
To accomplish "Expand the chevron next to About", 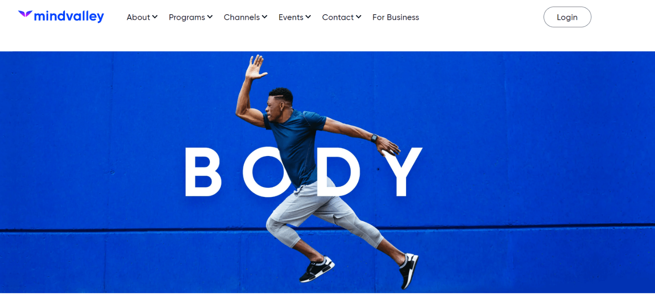I will 155,17.
